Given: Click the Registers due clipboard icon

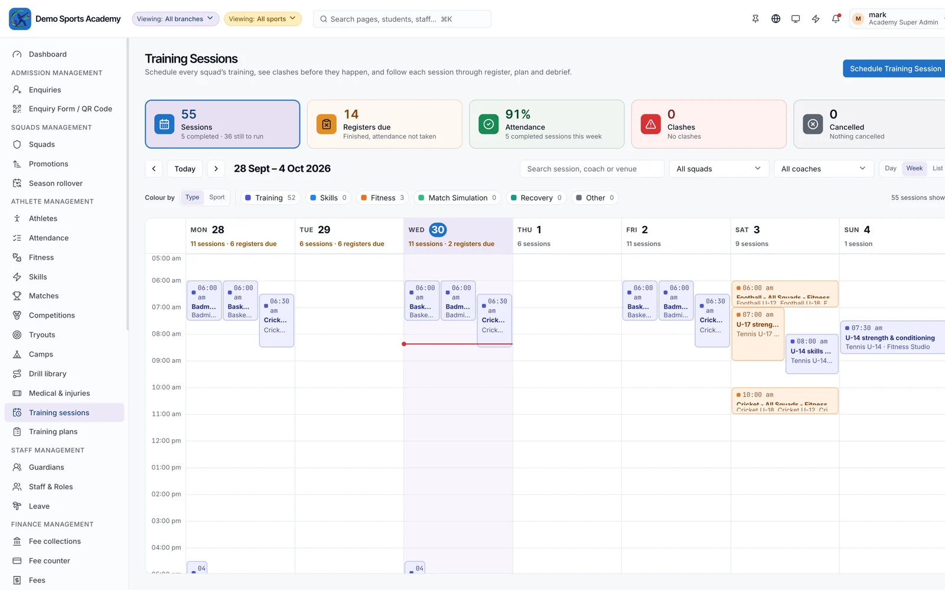Looking at the screenshot, I should coord(327,124).
